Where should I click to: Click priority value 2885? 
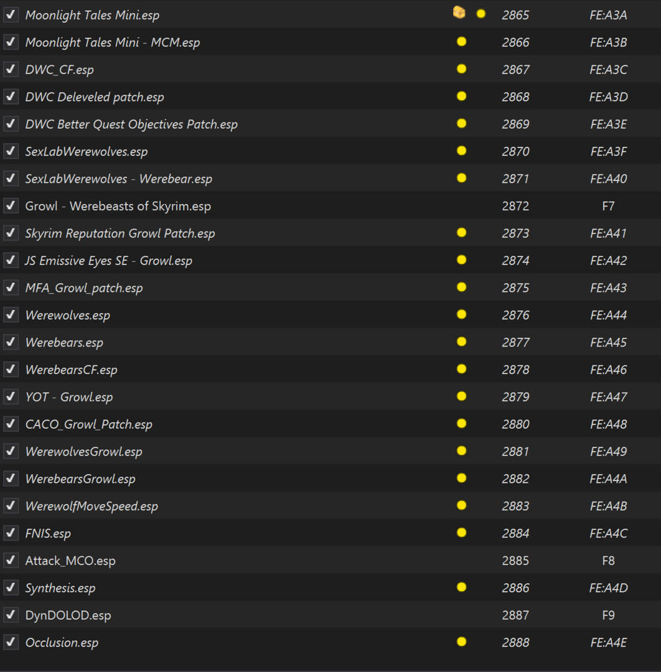[516, 561]
